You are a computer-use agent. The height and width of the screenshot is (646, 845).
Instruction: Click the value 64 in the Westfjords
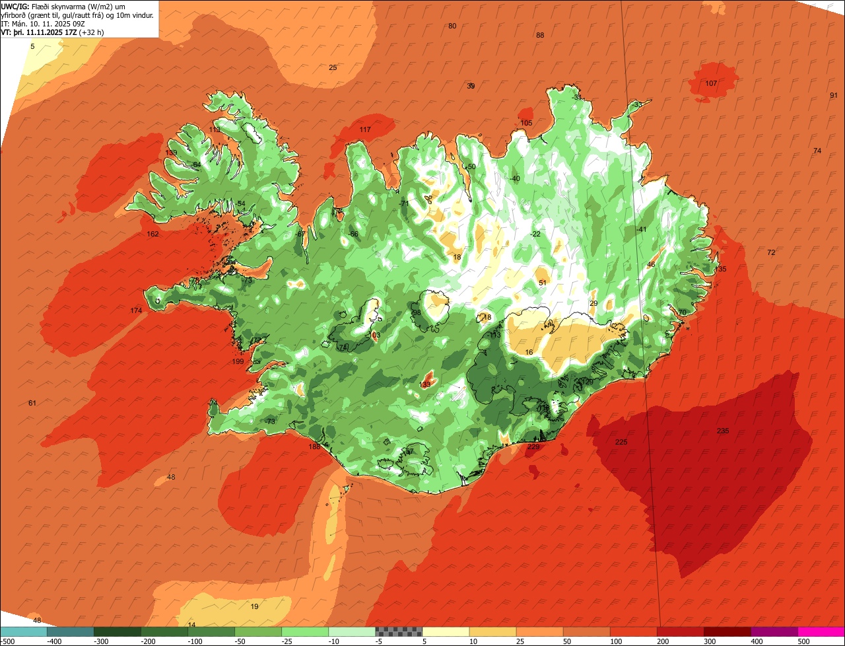coord(197,164)
